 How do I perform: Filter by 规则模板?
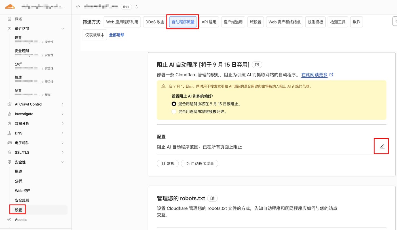click(315, 22)
